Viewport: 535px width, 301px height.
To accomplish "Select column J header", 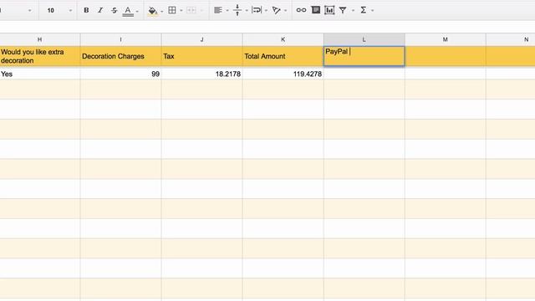I will [202, 39].
